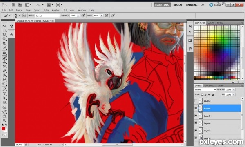
Task: Select the Pen tool
Action: [4, 89]
